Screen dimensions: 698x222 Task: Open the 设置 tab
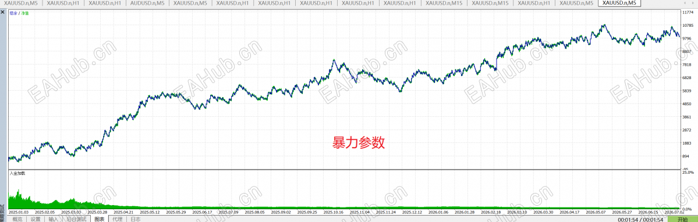(36, 219)
